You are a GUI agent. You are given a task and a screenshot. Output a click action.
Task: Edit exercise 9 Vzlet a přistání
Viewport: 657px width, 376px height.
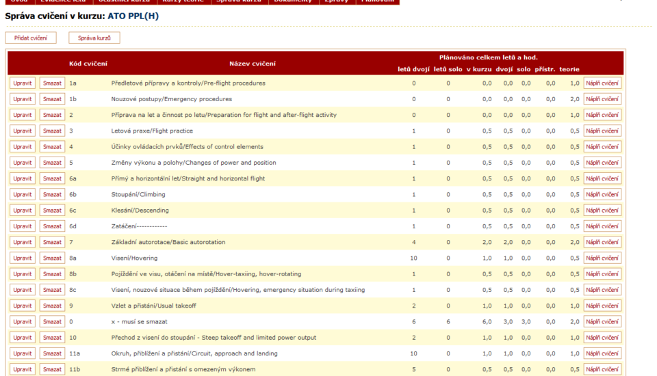pyautogui.click(x=22, y=306)
